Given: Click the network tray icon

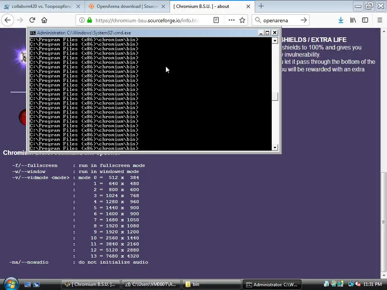Looking at the screenshot, I should [351, 284].
